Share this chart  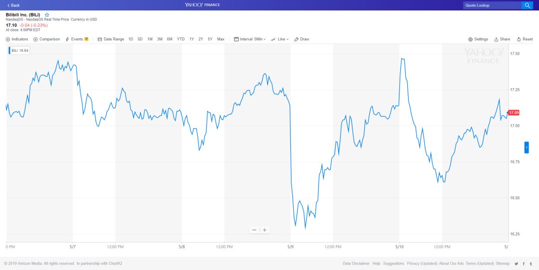pyautogui.click(x=502, y=39)
